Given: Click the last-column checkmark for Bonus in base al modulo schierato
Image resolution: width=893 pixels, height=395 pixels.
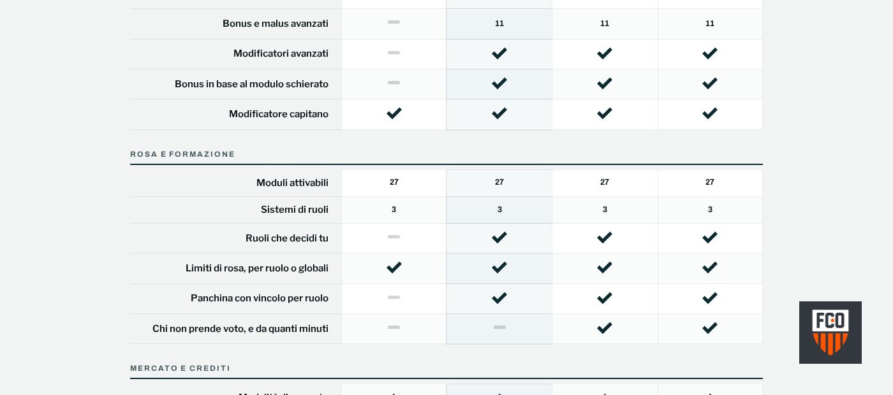Looking at the screenshot, I should pyautogui.click(x=710, y=83).
